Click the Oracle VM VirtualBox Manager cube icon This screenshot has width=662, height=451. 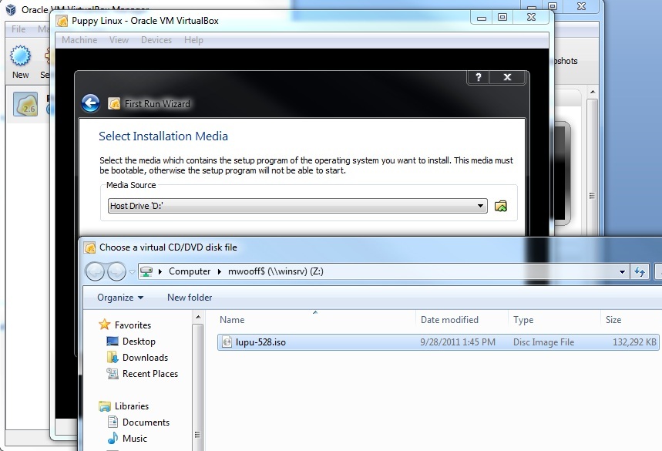pyautogui.click(x=11, y=9)
